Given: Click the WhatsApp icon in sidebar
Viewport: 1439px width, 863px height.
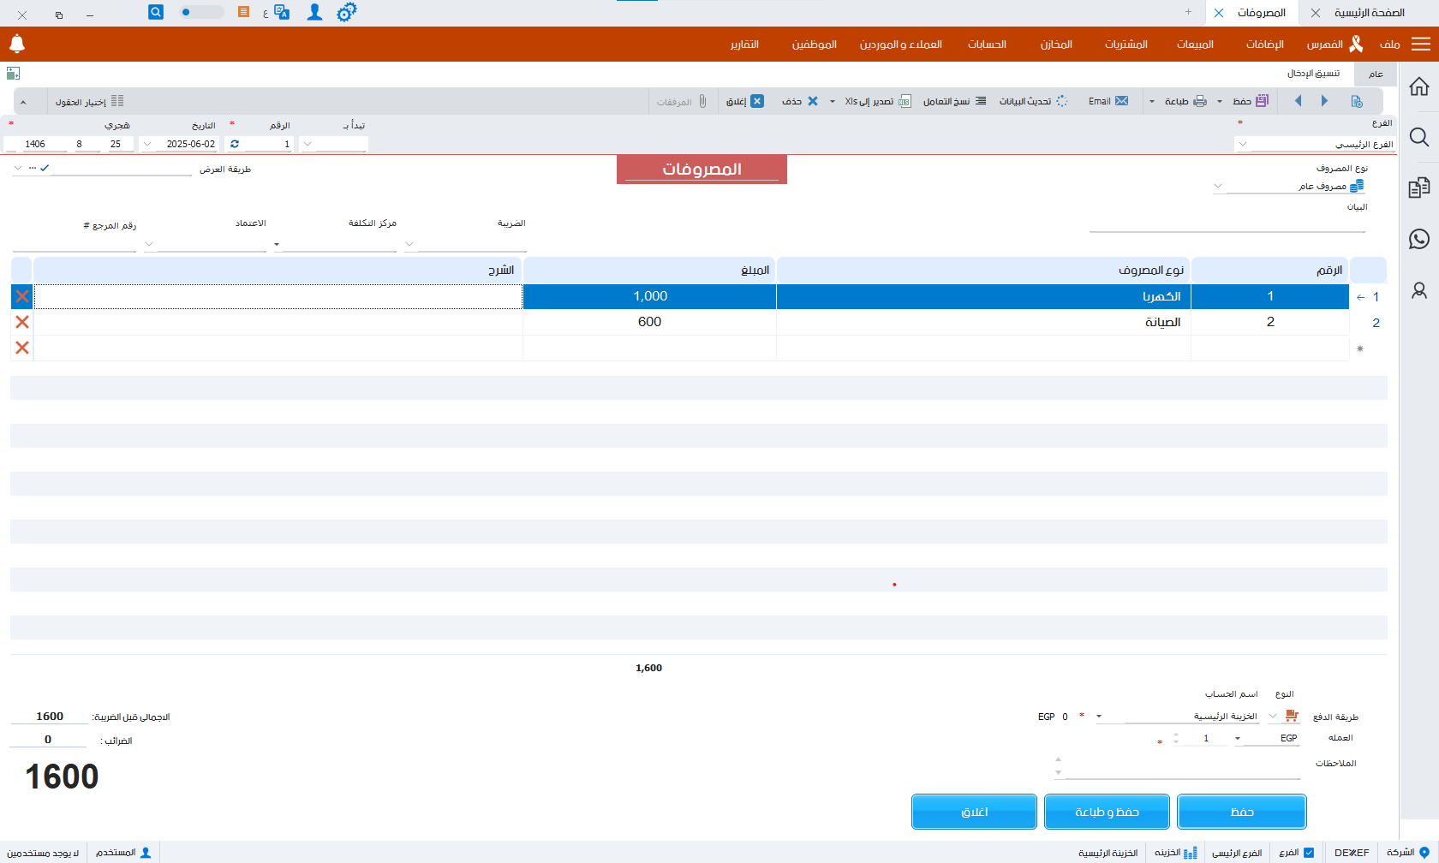Looking at the screenshot, I should [x=1418, y=239].
